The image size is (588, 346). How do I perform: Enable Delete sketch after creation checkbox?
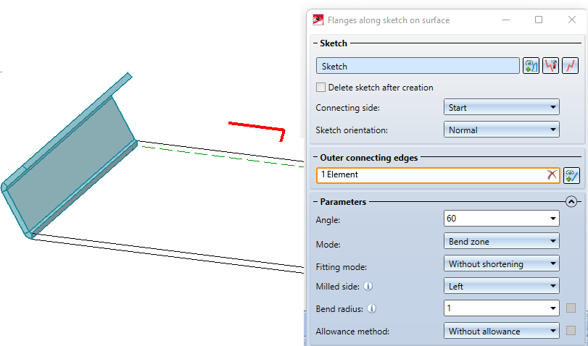(x=320, y=88)
